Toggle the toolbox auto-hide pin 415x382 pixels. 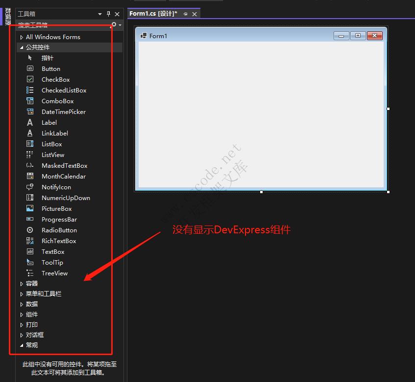[x=109, y=14]
